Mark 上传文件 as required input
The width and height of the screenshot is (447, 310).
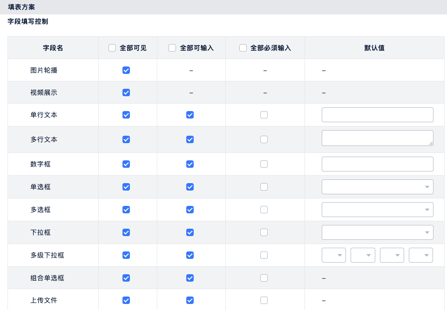pos(264,300)
